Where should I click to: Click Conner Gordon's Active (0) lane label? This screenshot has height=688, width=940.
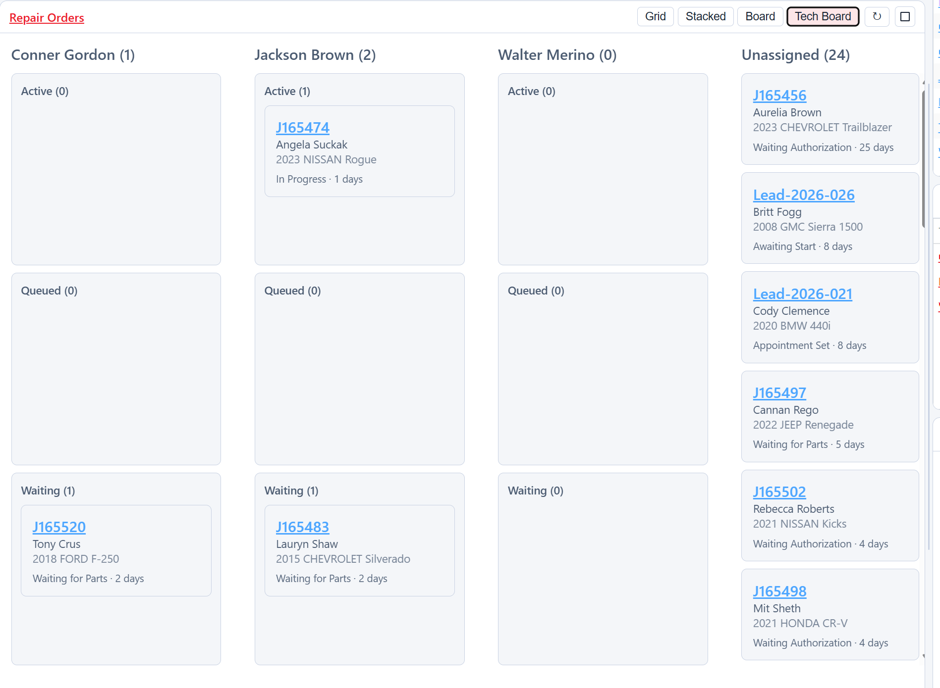click(45, 91)
